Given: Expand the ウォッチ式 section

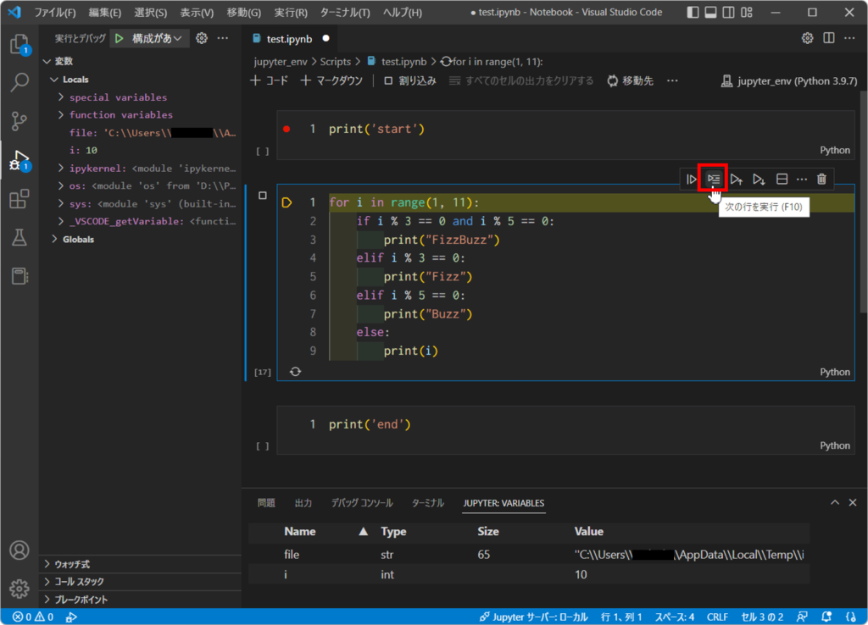Looking at the screenshot, I should coord(142,564).
